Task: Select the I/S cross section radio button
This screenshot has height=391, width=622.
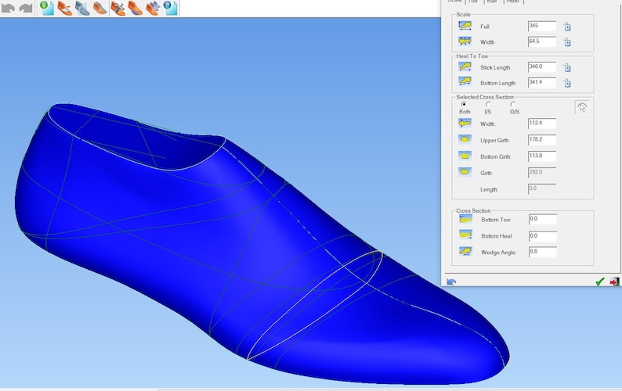Action: pyautogui.click(x=488, y=104)
